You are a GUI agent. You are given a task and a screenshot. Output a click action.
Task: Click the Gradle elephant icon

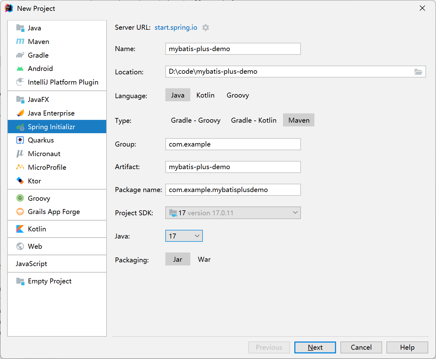[20, 55]
